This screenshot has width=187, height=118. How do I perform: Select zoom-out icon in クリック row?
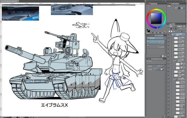161,66
